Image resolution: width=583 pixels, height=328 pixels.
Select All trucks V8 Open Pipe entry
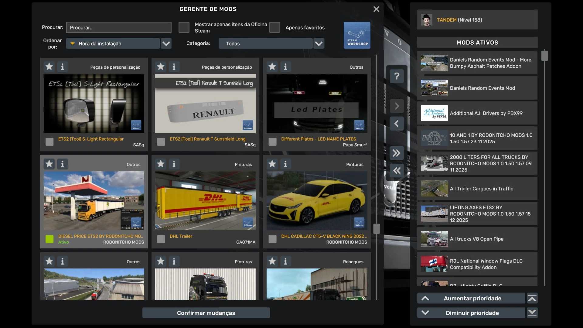tap(477, 239)
